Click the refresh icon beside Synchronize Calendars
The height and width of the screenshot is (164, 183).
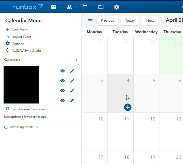pos(8,109)
